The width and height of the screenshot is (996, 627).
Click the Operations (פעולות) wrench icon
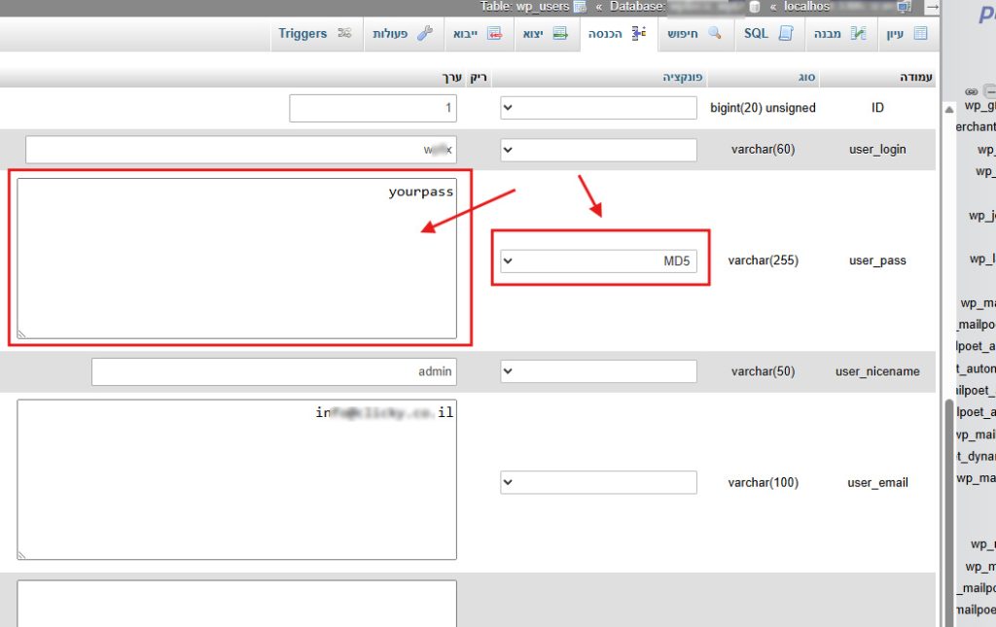click(x=424, y=34)
